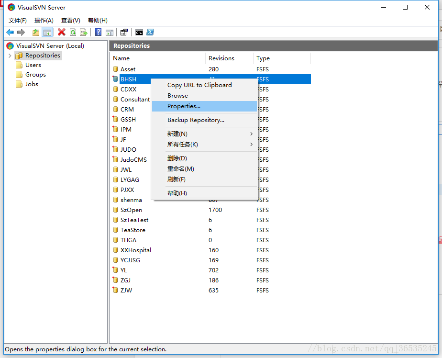Choose 刷新(F) in the context menu
442x358 pixels.
[204, 179]
